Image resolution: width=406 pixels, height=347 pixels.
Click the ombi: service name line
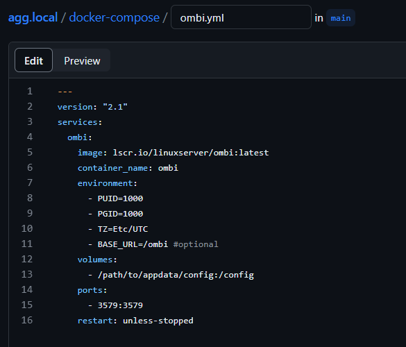click(80, 137)
